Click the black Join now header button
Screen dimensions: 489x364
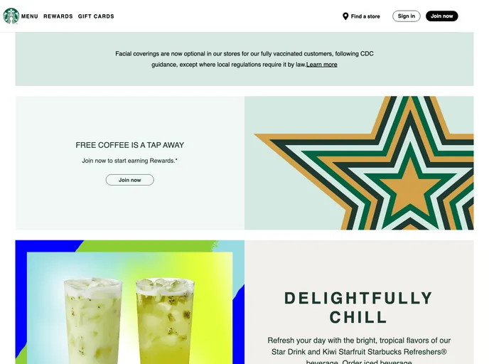[x=441, y=16]
